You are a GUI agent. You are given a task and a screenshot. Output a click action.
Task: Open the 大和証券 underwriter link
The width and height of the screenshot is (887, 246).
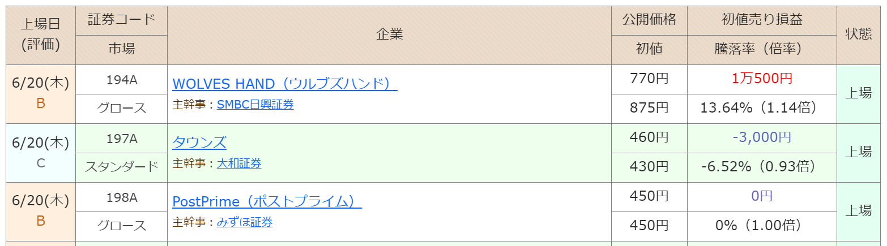(239, 163)
